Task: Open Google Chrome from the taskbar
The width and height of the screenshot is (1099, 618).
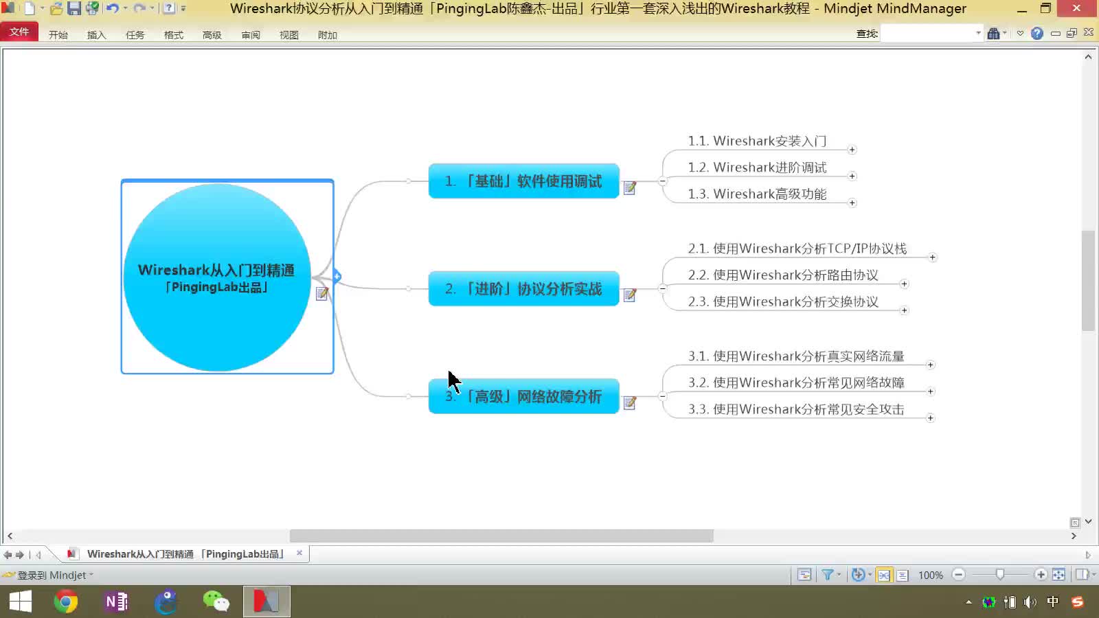Action: (x=66, y=602)
